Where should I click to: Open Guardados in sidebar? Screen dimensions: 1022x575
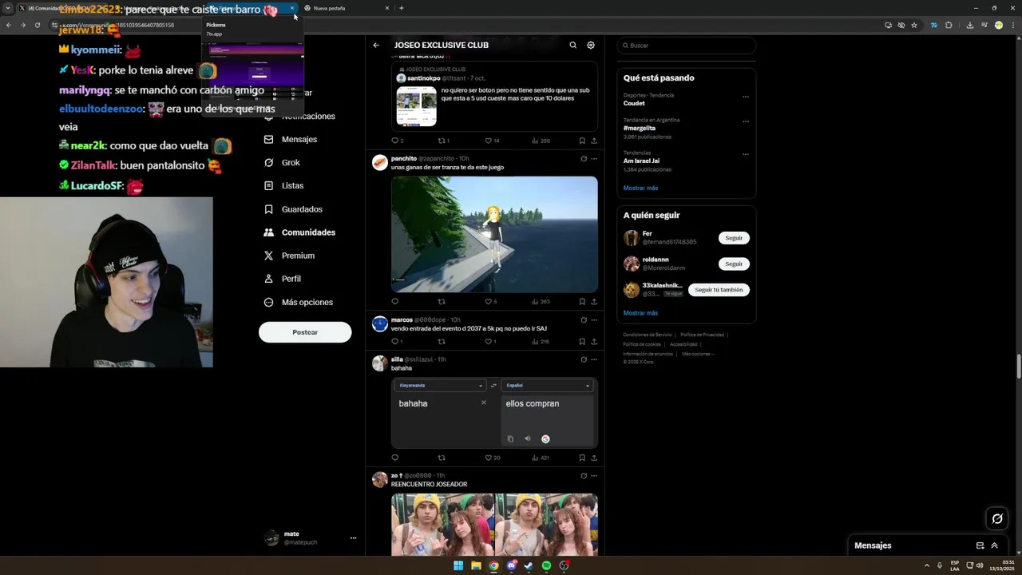(x=293, y=209)
